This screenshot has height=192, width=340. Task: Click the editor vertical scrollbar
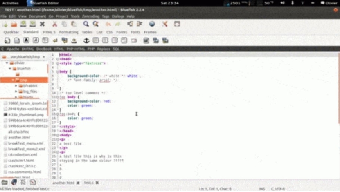338,89
